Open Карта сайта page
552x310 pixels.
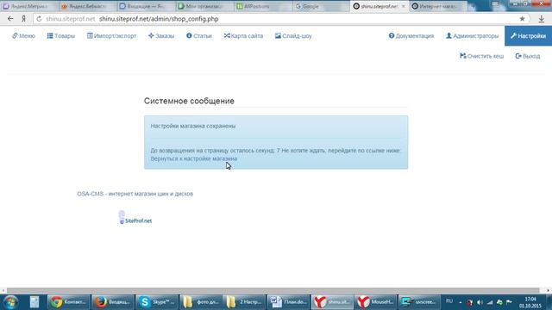click(x=243, y=36)
